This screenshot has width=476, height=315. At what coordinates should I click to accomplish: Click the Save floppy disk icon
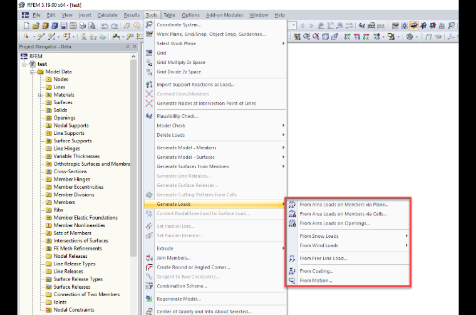point(64,26)
